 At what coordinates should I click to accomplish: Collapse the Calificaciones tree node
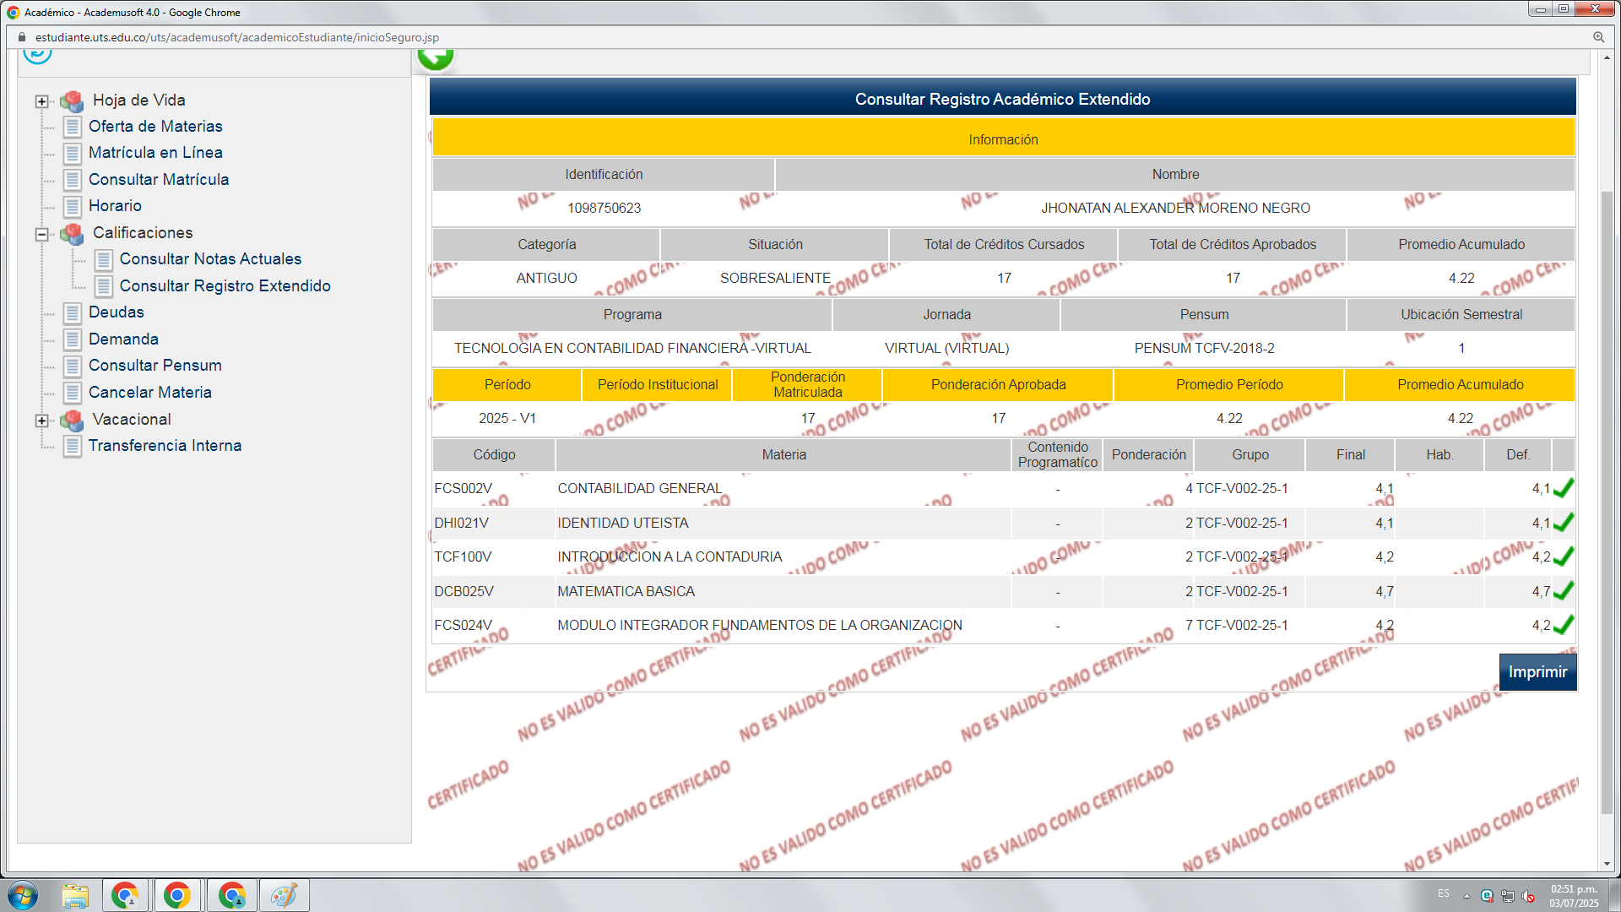pos(41,234)
